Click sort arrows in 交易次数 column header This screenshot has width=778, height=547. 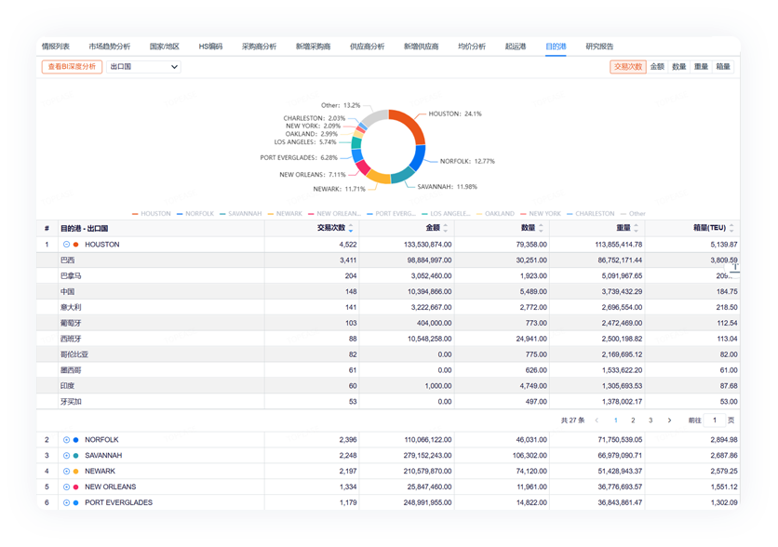351,228
